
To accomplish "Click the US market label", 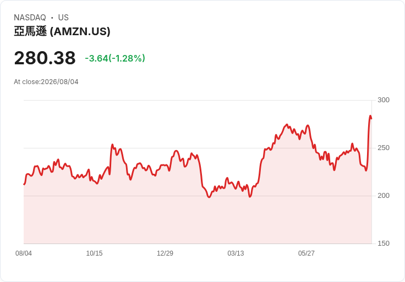I will pyautogui.click(x=63, y=18).
